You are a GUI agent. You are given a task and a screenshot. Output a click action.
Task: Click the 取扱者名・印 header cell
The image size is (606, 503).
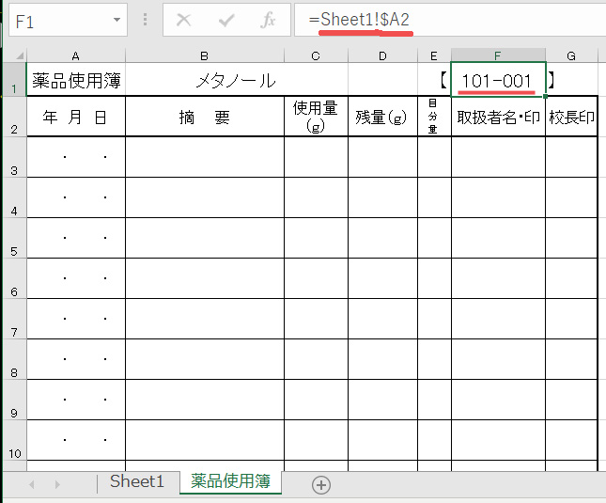pos(497,117)
